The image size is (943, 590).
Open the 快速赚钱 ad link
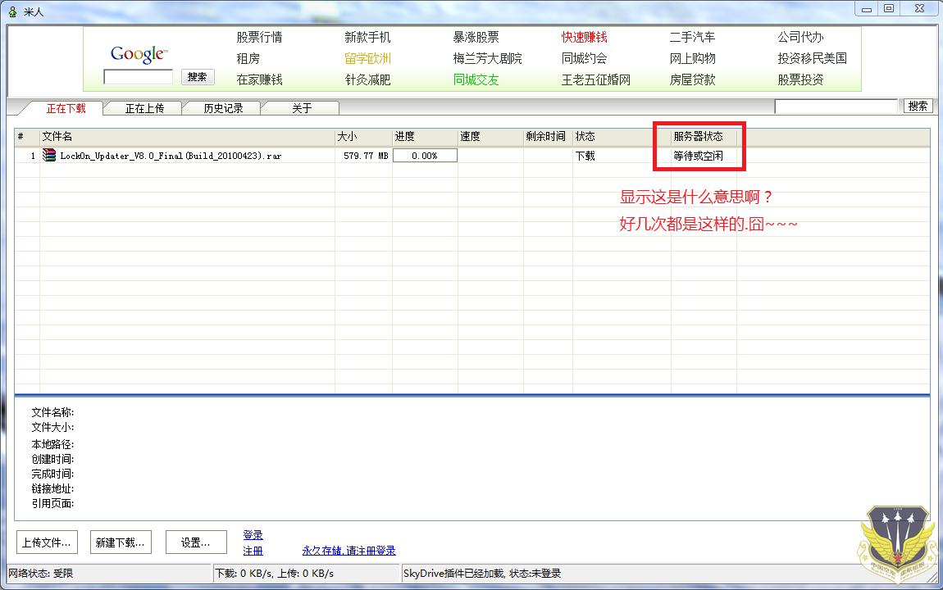point(584,38)
